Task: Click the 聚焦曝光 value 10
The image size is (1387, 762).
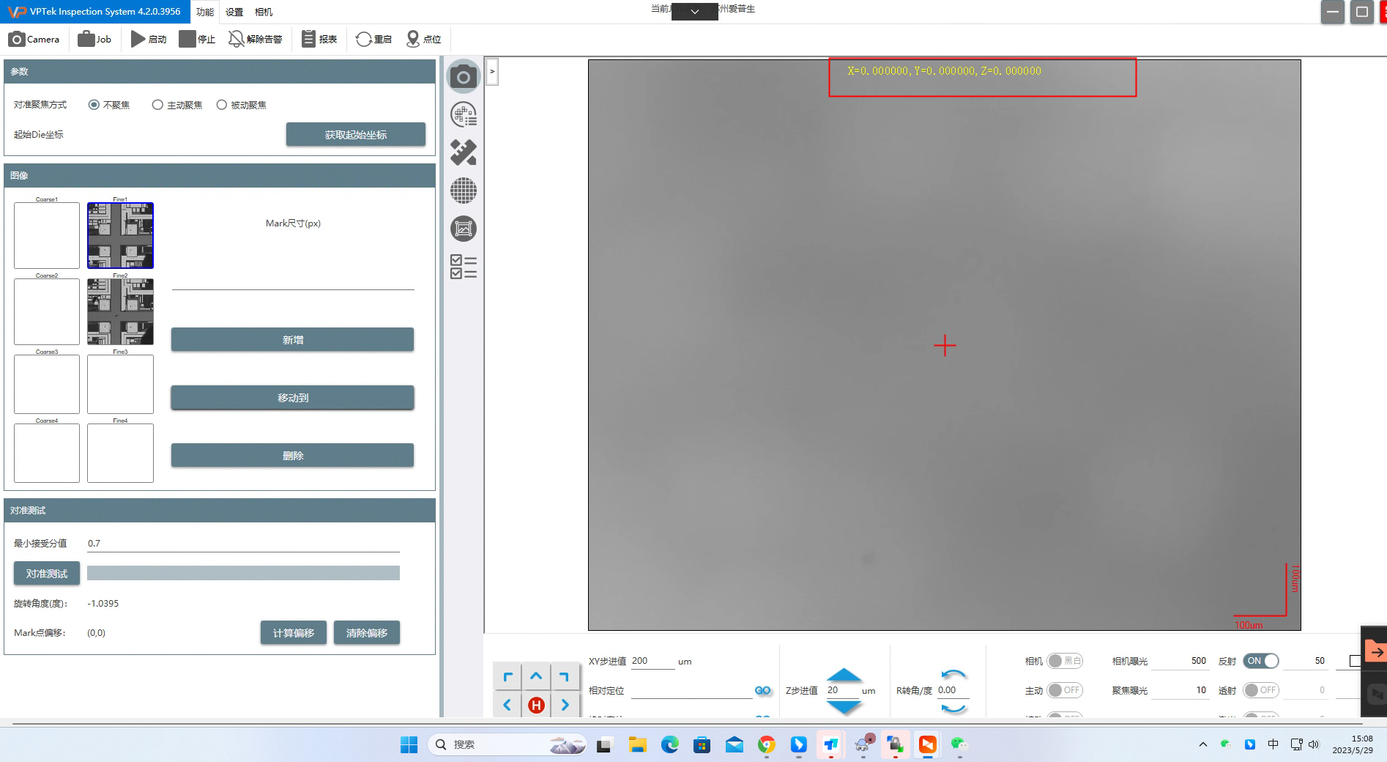Action: click(x=1180, y=690)
